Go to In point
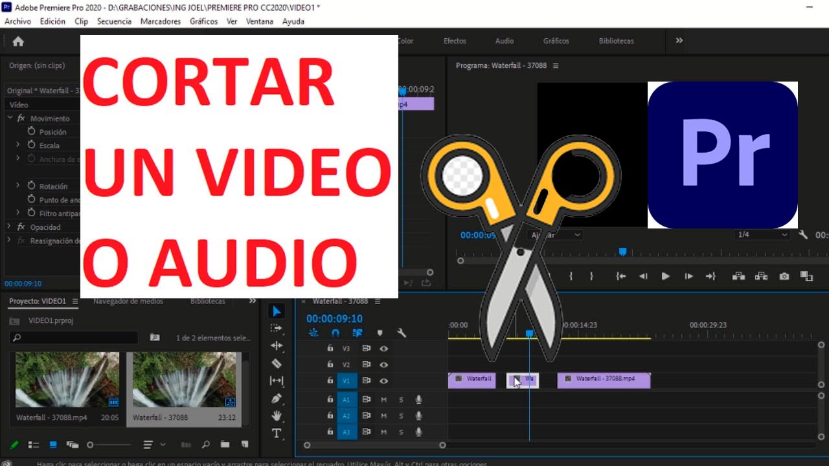Viewport: 829px width, 466px height. [621, 276]
